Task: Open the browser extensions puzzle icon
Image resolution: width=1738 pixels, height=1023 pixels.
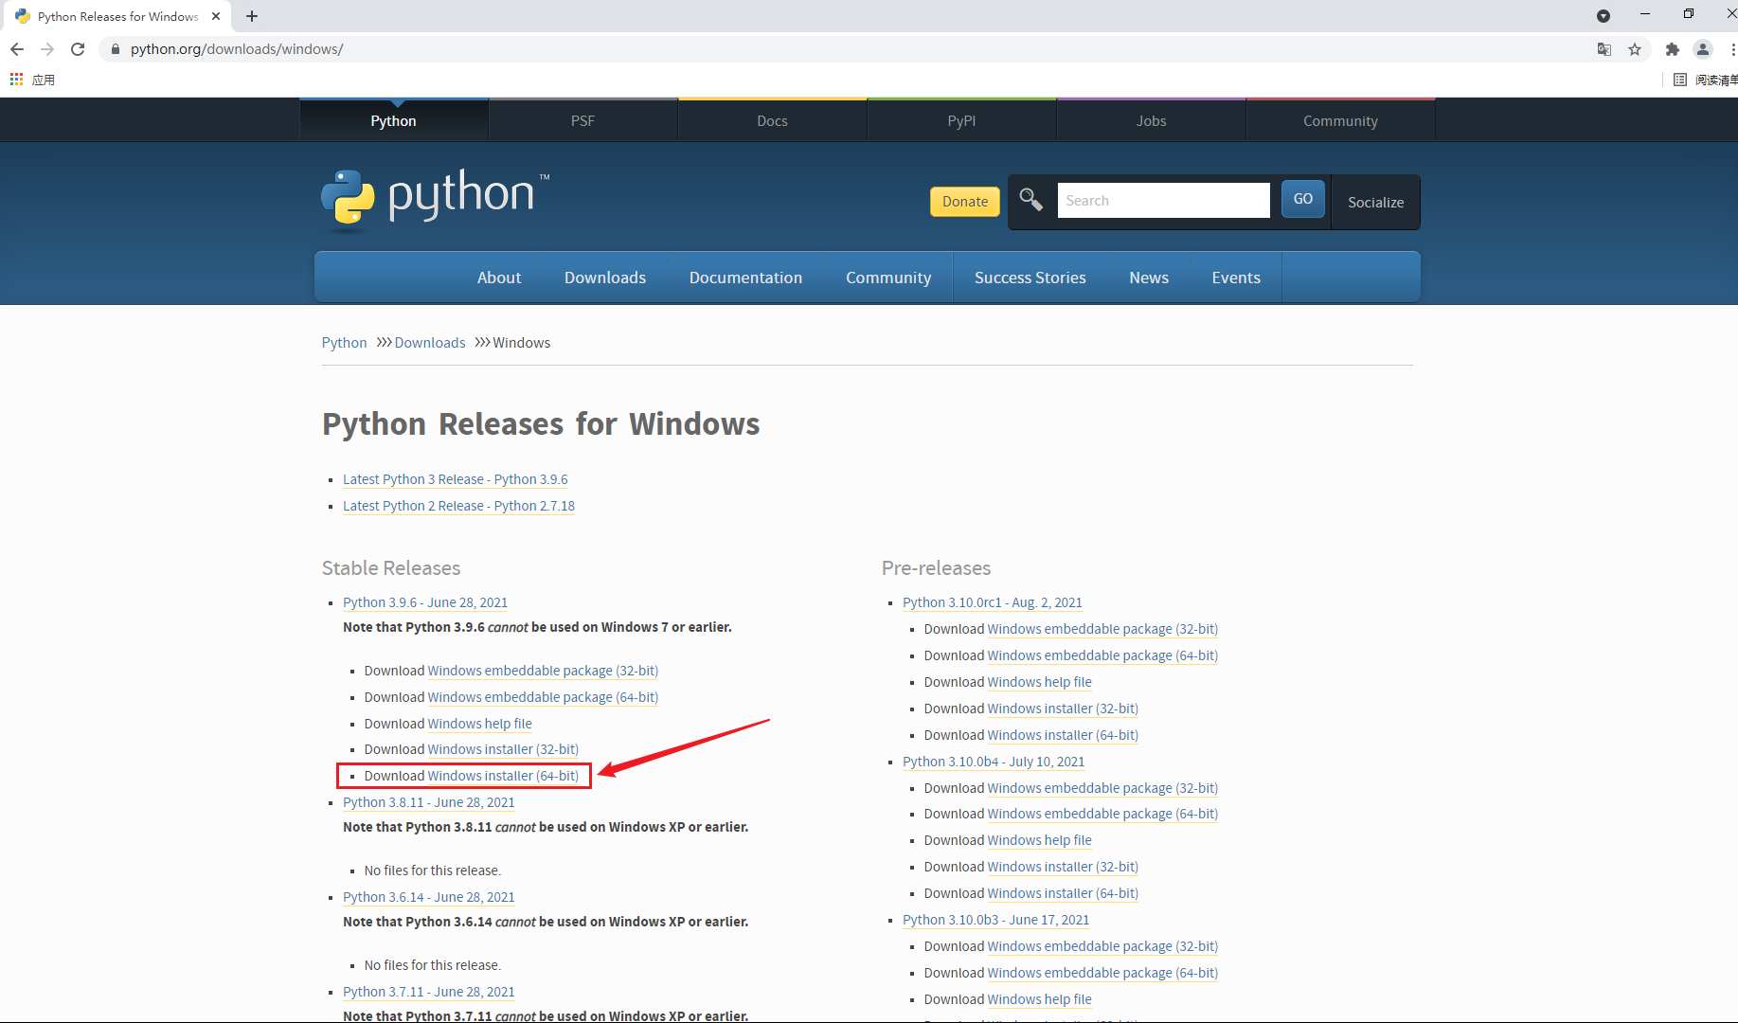Action: point(1673,49)
